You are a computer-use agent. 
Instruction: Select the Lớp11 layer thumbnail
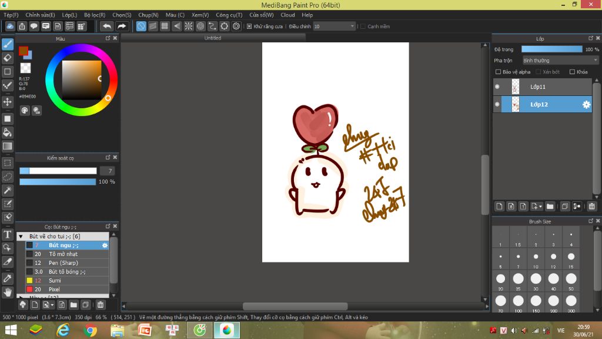[515, 87]
